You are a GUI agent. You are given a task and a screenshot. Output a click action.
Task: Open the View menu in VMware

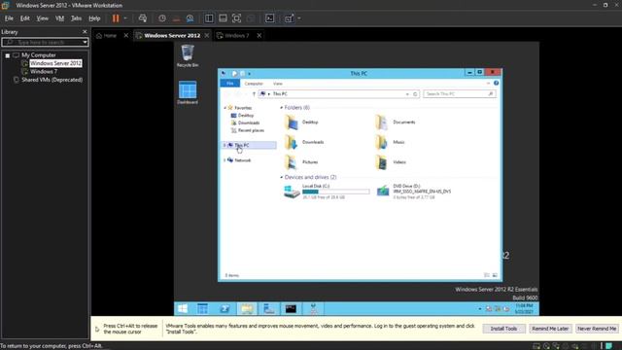[x=42, y=18]
